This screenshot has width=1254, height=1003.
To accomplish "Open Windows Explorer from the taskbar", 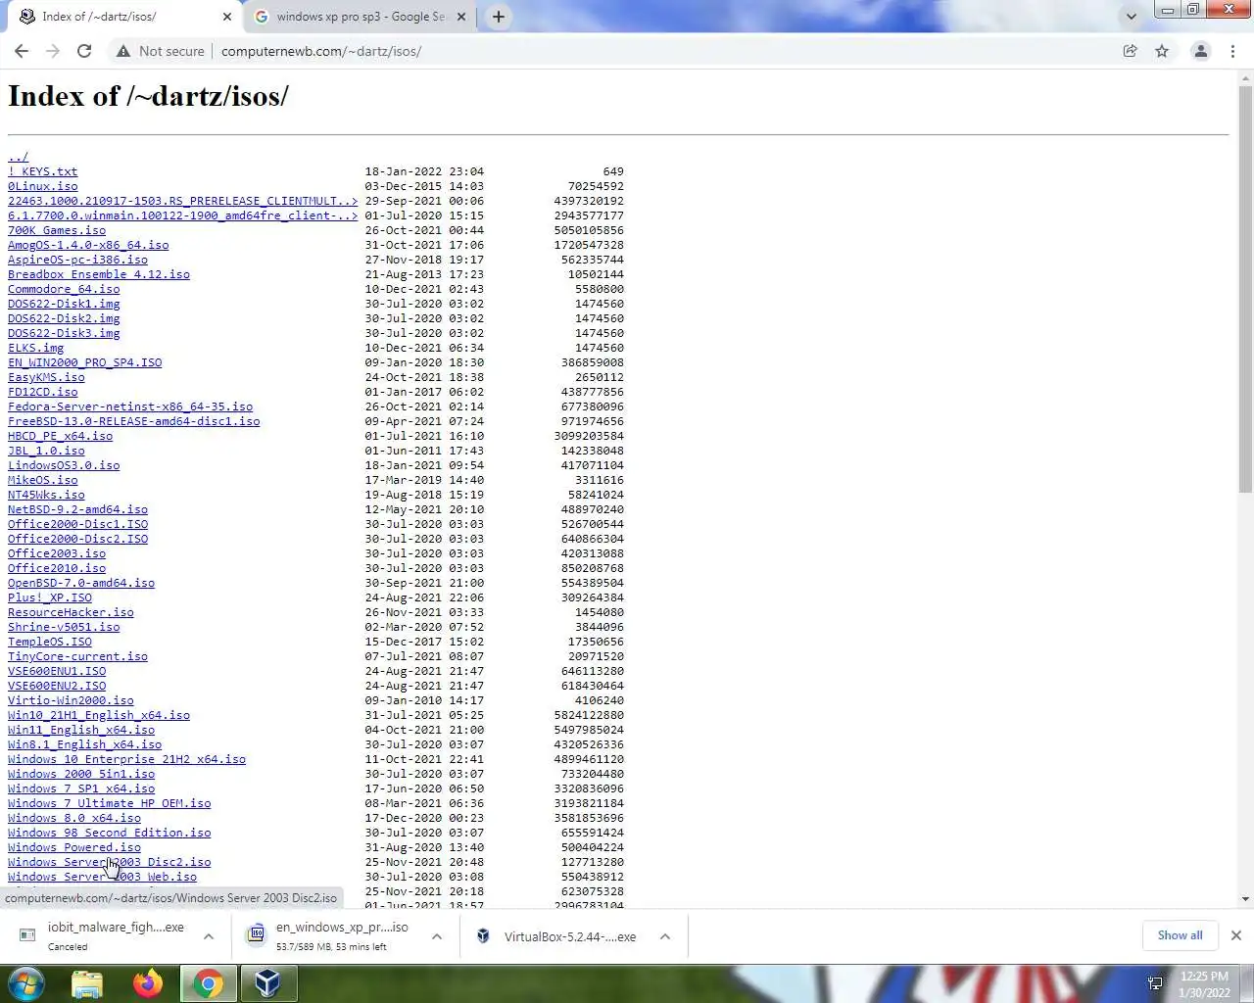I will pos(87,983).
